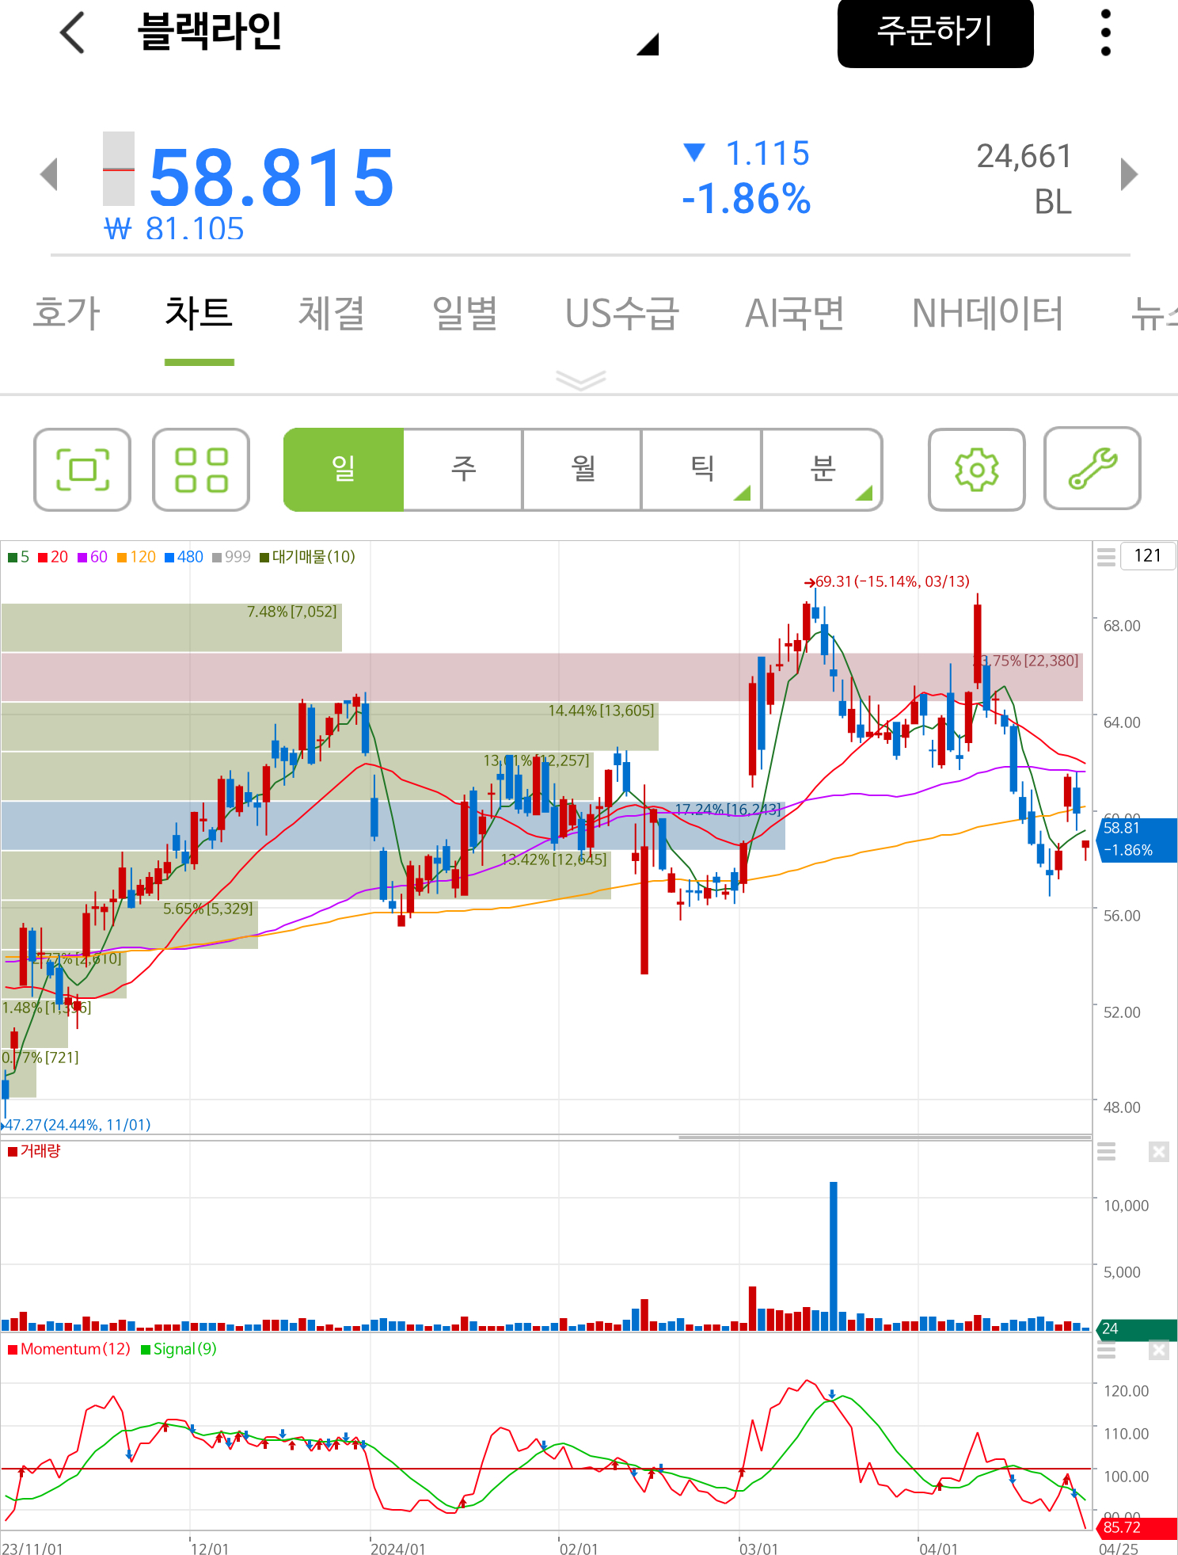1178x1555 pixels.
Task: Open volume panel menu icon
Action: click(1106, 1152)
